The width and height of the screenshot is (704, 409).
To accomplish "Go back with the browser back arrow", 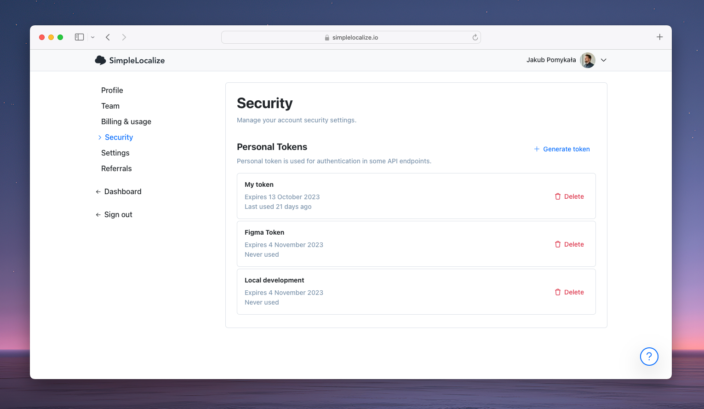I will 108,37.
